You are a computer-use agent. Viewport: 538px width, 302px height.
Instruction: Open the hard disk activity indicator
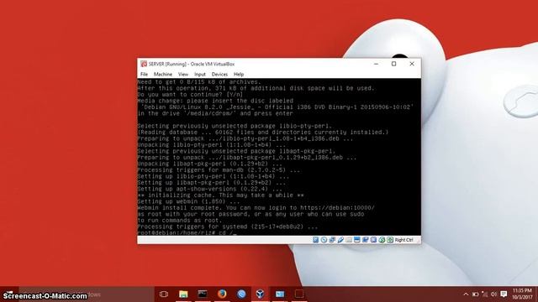[316, 240]
